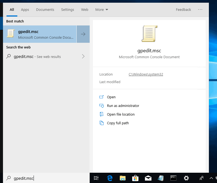Open gpedit.msc See web results entry

(x=46, y=56)
